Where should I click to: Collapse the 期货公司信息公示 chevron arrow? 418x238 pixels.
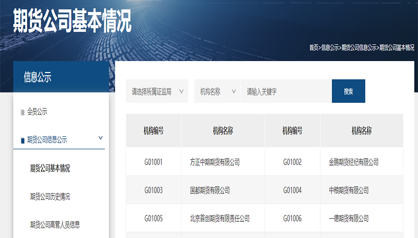pyautogui.click(x=100, y=138)
